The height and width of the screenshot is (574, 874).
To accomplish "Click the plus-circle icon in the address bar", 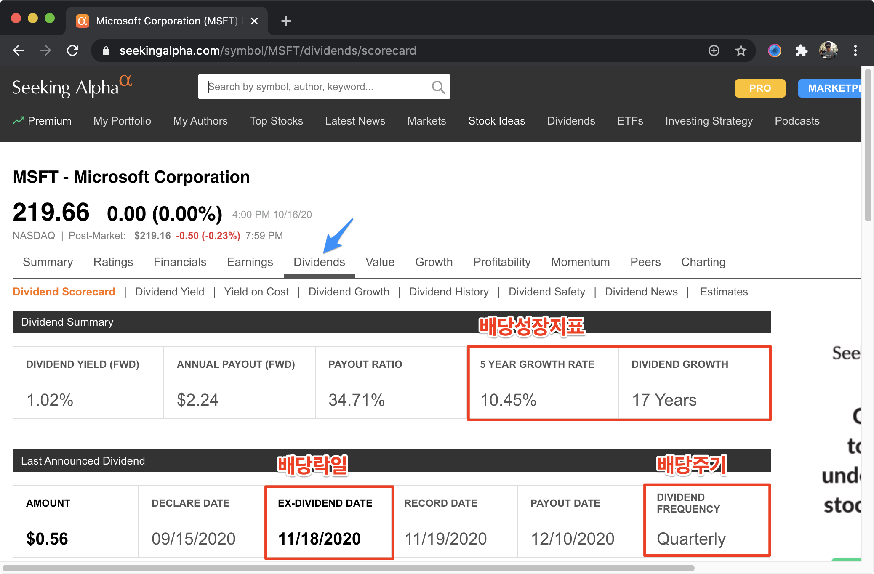I will 714,50.
